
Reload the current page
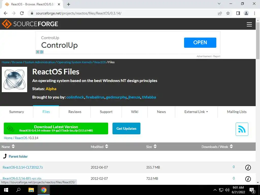click(22, 13)
